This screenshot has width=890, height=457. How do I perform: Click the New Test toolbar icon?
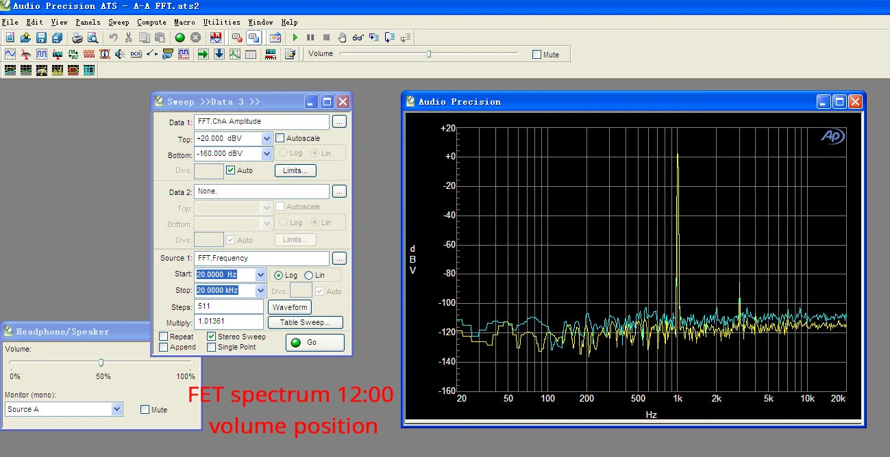10,38
